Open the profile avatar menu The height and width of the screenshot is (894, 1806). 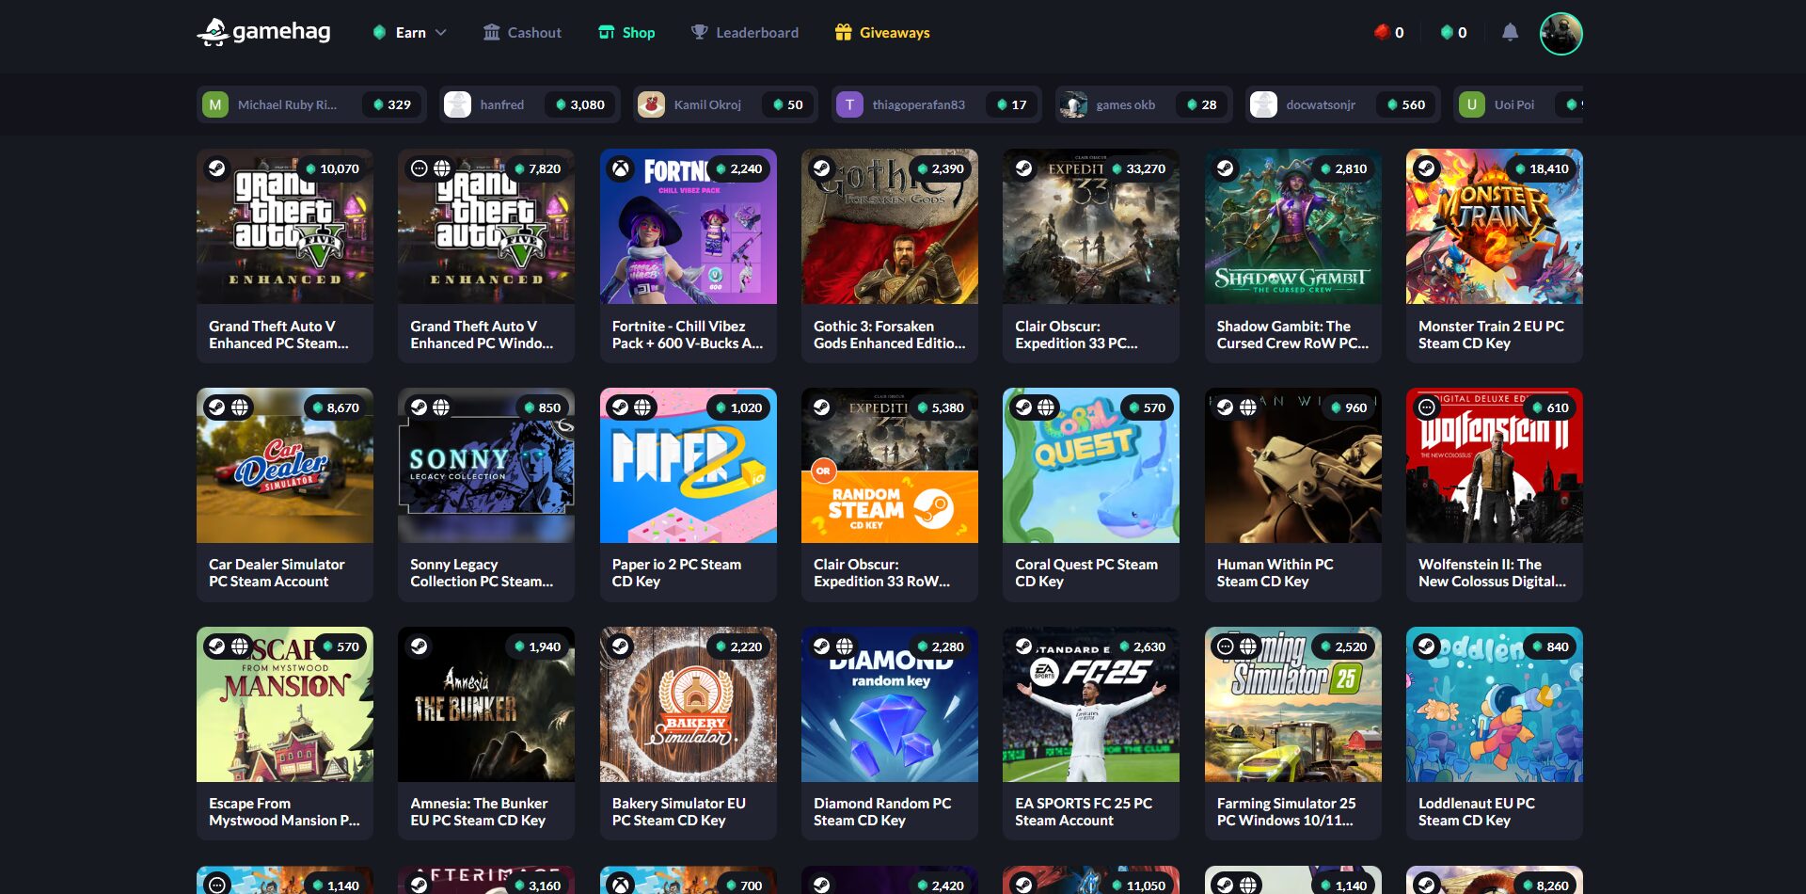1560,34
